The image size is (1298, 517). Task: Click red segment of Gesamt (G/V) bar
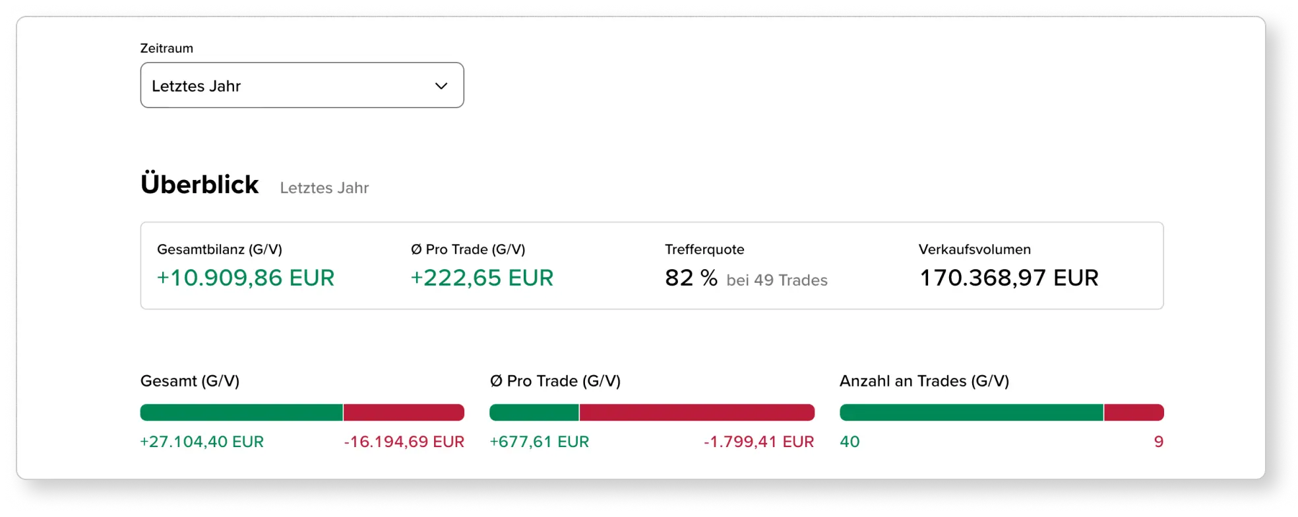404,413
